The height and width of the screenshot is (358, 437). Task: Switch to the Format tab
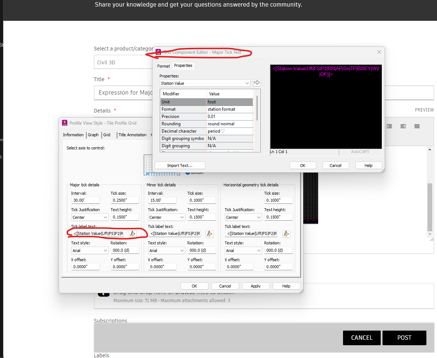[163, 66]
